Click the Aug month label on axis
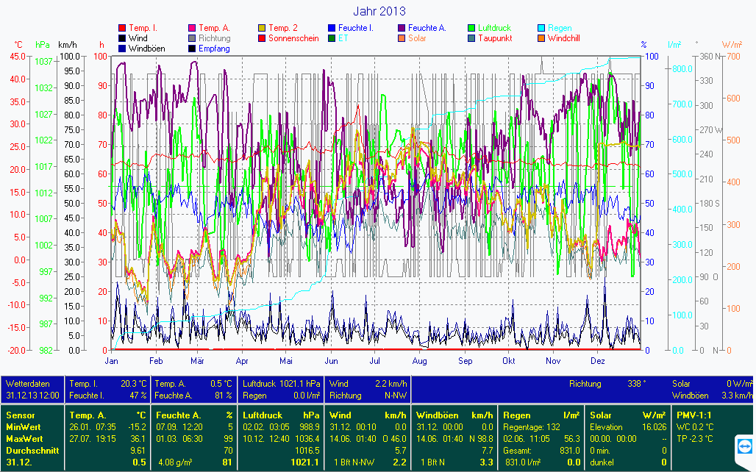 click(x=419, y=361)
